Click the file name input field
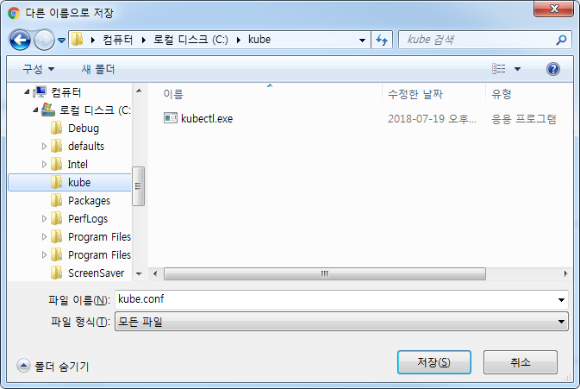 click(337, 299)
